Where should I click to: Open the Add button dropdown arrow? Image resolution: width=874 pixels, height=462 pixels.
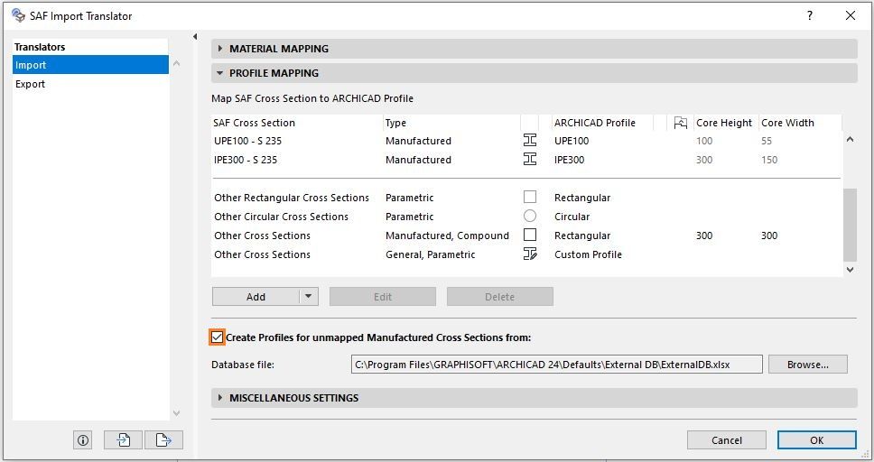point(308,297)
